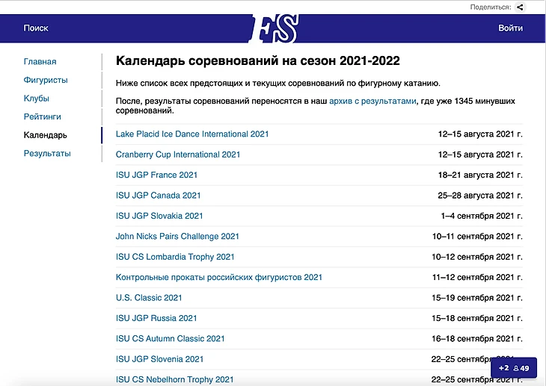Select Календарь in sidebar
The width and height of the screenshot is (546, 386).
pos(46,135)
